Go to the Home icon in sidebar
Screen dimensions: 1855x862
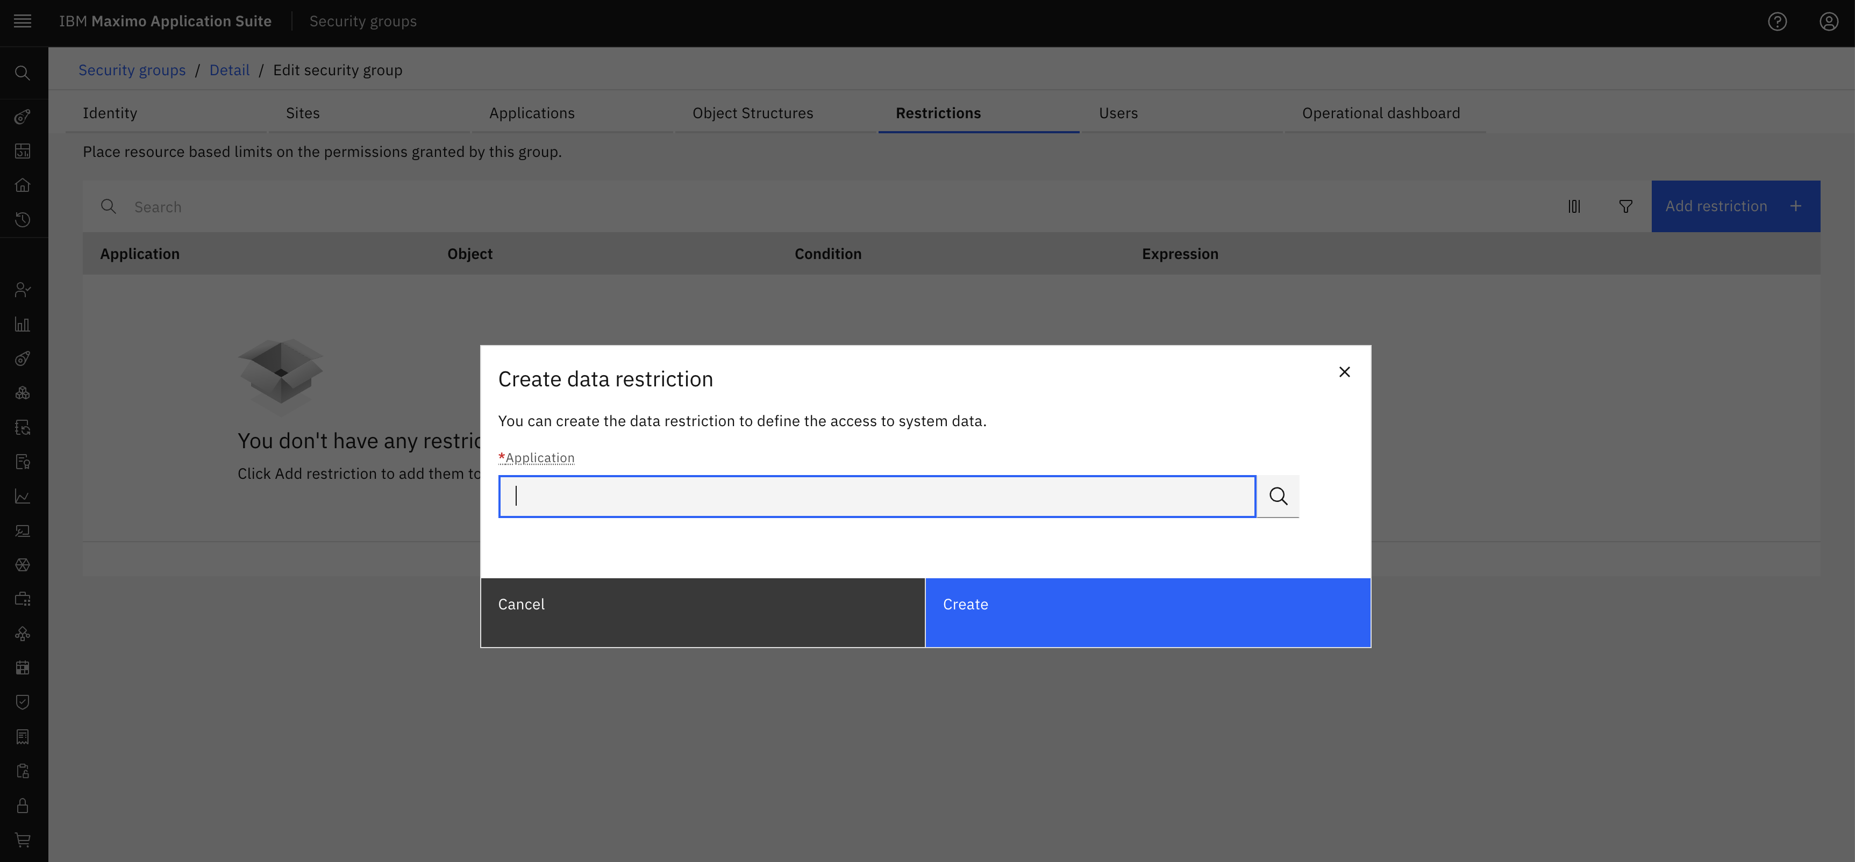(x=23, y=185)
